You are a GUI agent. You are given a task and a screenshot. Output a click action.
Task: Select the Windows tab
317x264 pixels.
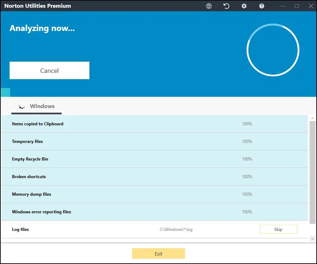(36, 106)
